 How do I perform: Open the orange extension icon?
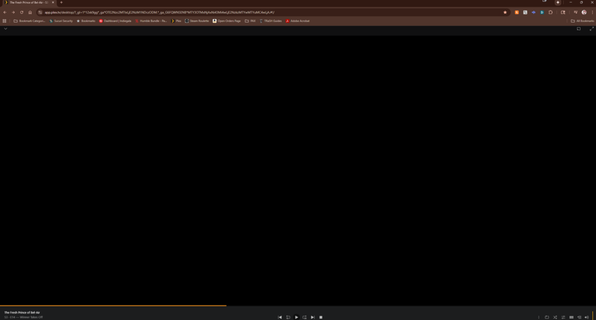pos(517,12)
